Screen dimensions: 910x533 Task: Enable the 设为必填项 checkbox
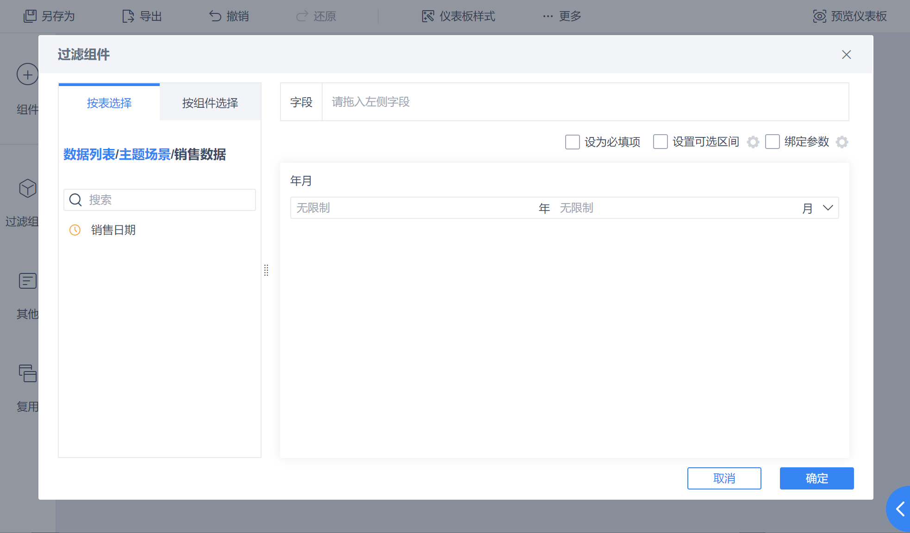pyautogui.click(x=573, y=142)
